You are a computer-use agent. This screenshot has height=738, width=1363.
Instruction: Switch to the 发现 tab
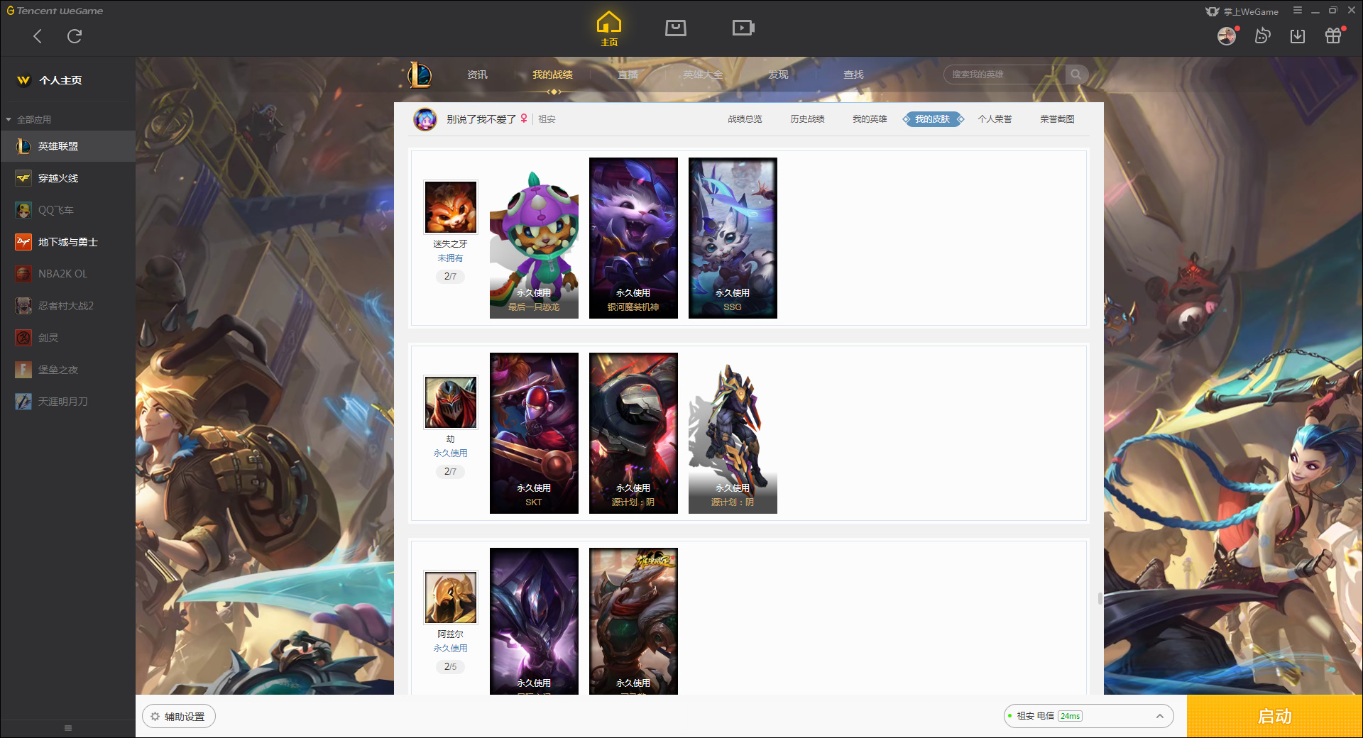coord(778,75)
